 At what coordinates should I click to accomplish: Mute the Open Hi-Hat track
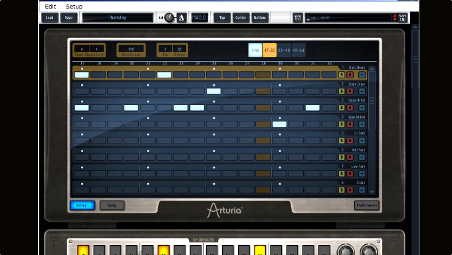click(x=350, y=124)
